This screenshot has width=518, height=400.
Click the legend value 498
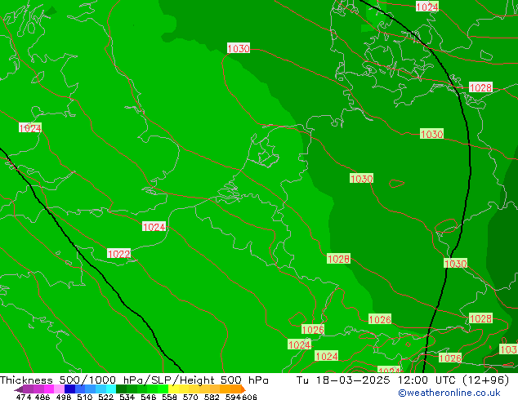64,397
